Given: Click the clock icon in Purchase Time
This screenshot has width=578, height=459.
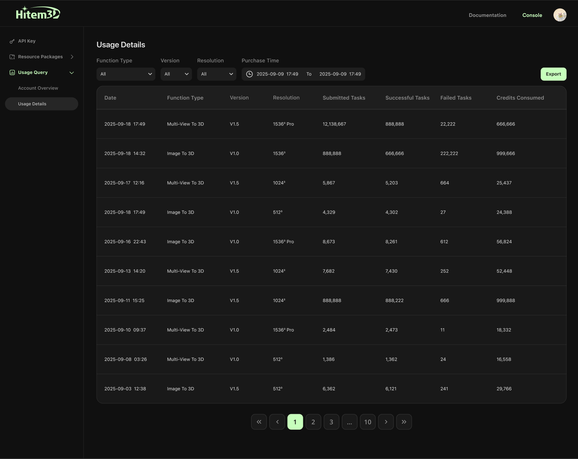Looking at the screenshot, I should (x=249, y=74).
